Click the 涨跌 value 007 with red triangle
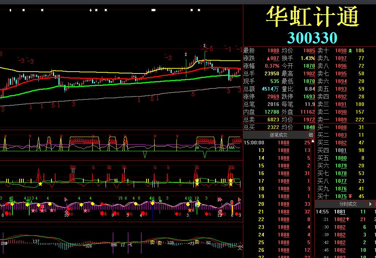 pos(273,58)
